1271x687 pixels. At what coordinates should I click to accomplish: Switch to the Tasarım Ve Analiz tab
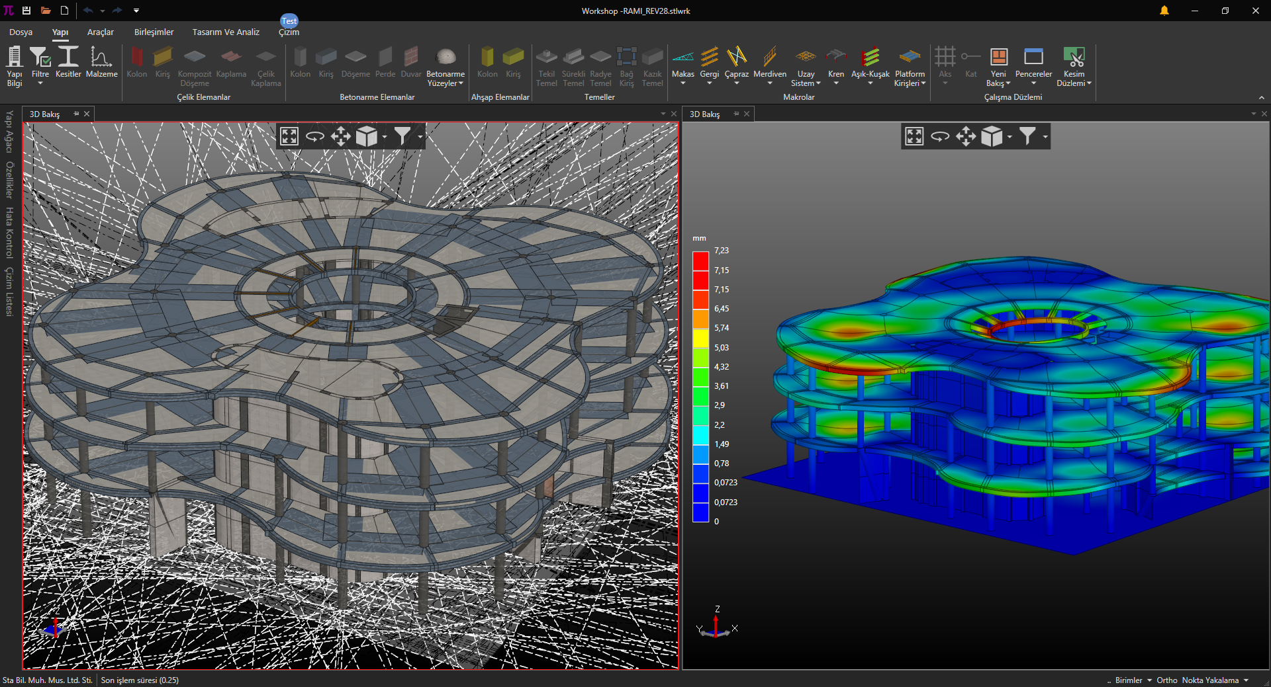[x=226, y=32]
